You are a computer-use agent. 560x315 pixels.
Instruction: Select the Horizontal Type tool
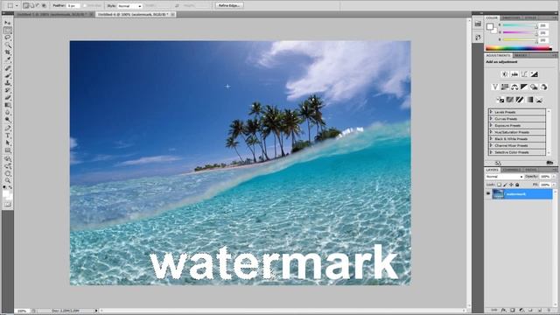pyautogui.click(x=8, y=136)
